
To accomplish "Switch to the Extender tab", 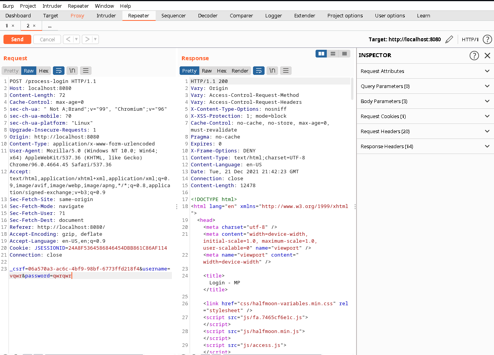I will [x=305, y=16].
